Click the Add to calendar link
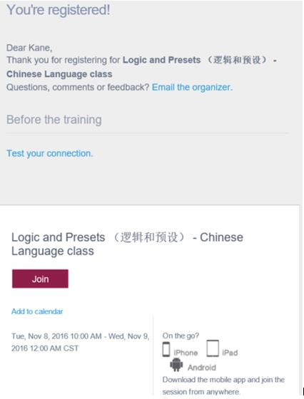The width and height of the screenshot is (304, 399). point(37,311)
